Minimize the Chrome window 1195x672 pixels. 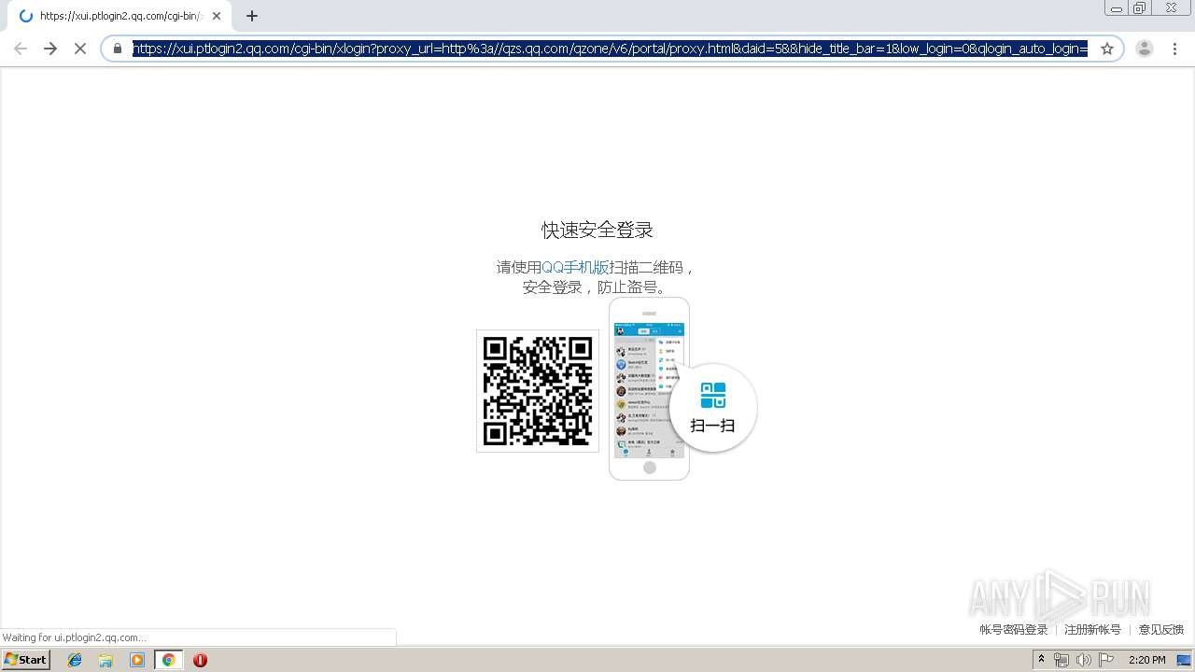1117,8
